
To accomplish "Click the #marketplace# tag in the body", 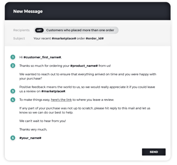I will pyautogui.click(x=53, y=91).
